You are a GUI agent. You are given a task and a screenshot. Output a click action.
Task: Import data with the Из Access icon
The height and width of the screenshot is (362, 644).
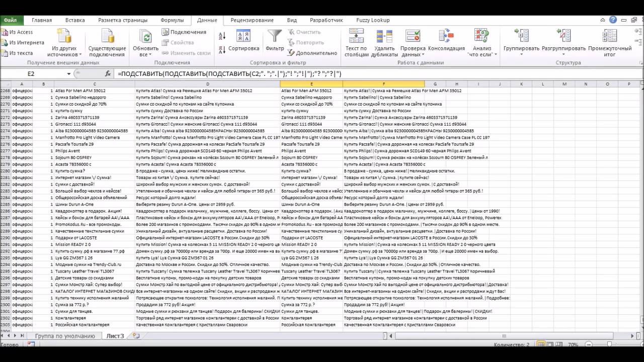click(4, 32)
